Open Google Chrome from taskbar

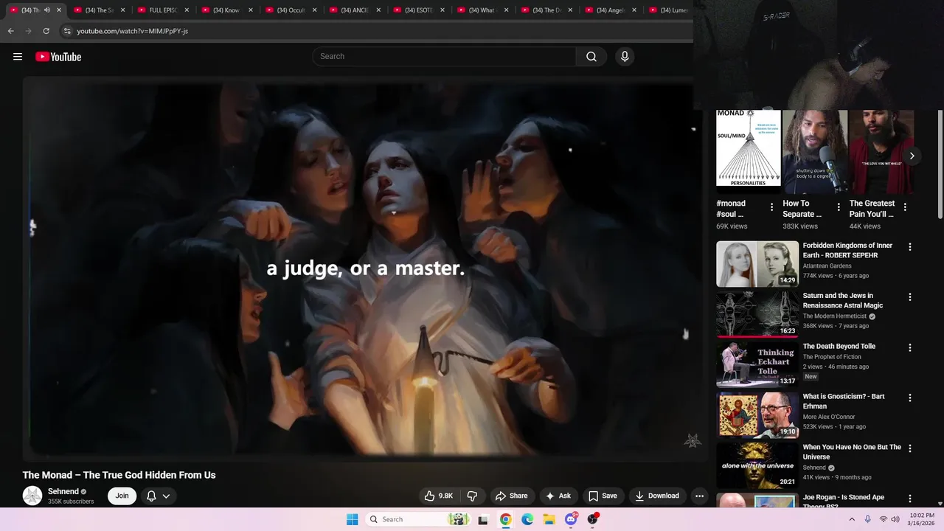pyautogui.click(x=505, y=519)
